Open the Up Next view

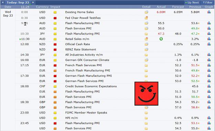(192, 2)
